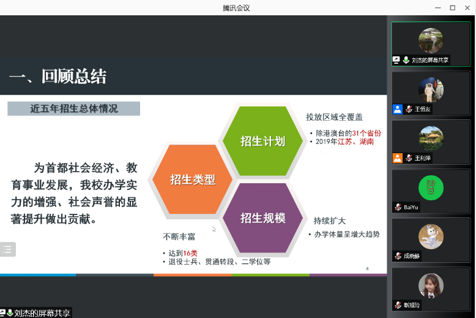This screenshot has width=476, height=318.
Task: Click the purple 招生规模 hexagon
Action: [x=262, y=218]
